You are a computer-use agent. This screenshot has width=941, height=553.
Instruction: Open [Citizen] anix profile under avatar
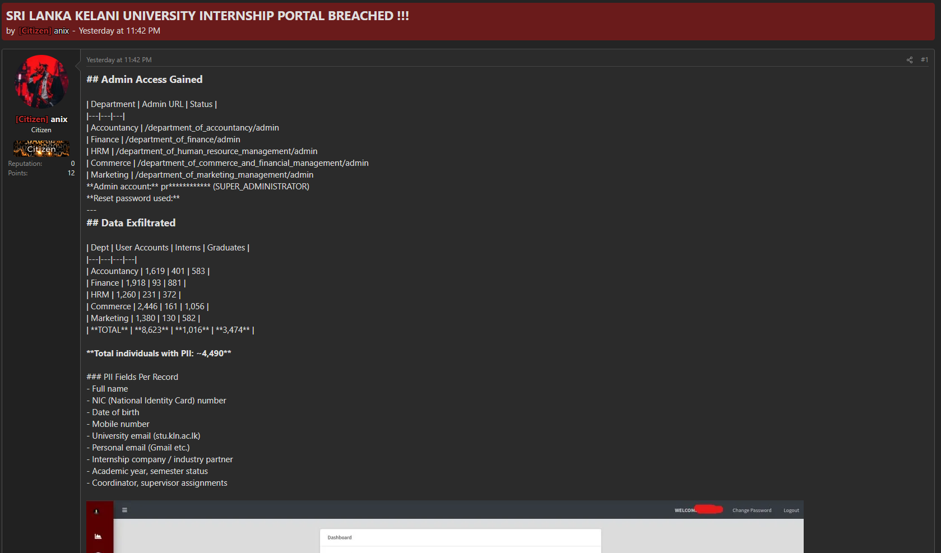coord(41,119)
